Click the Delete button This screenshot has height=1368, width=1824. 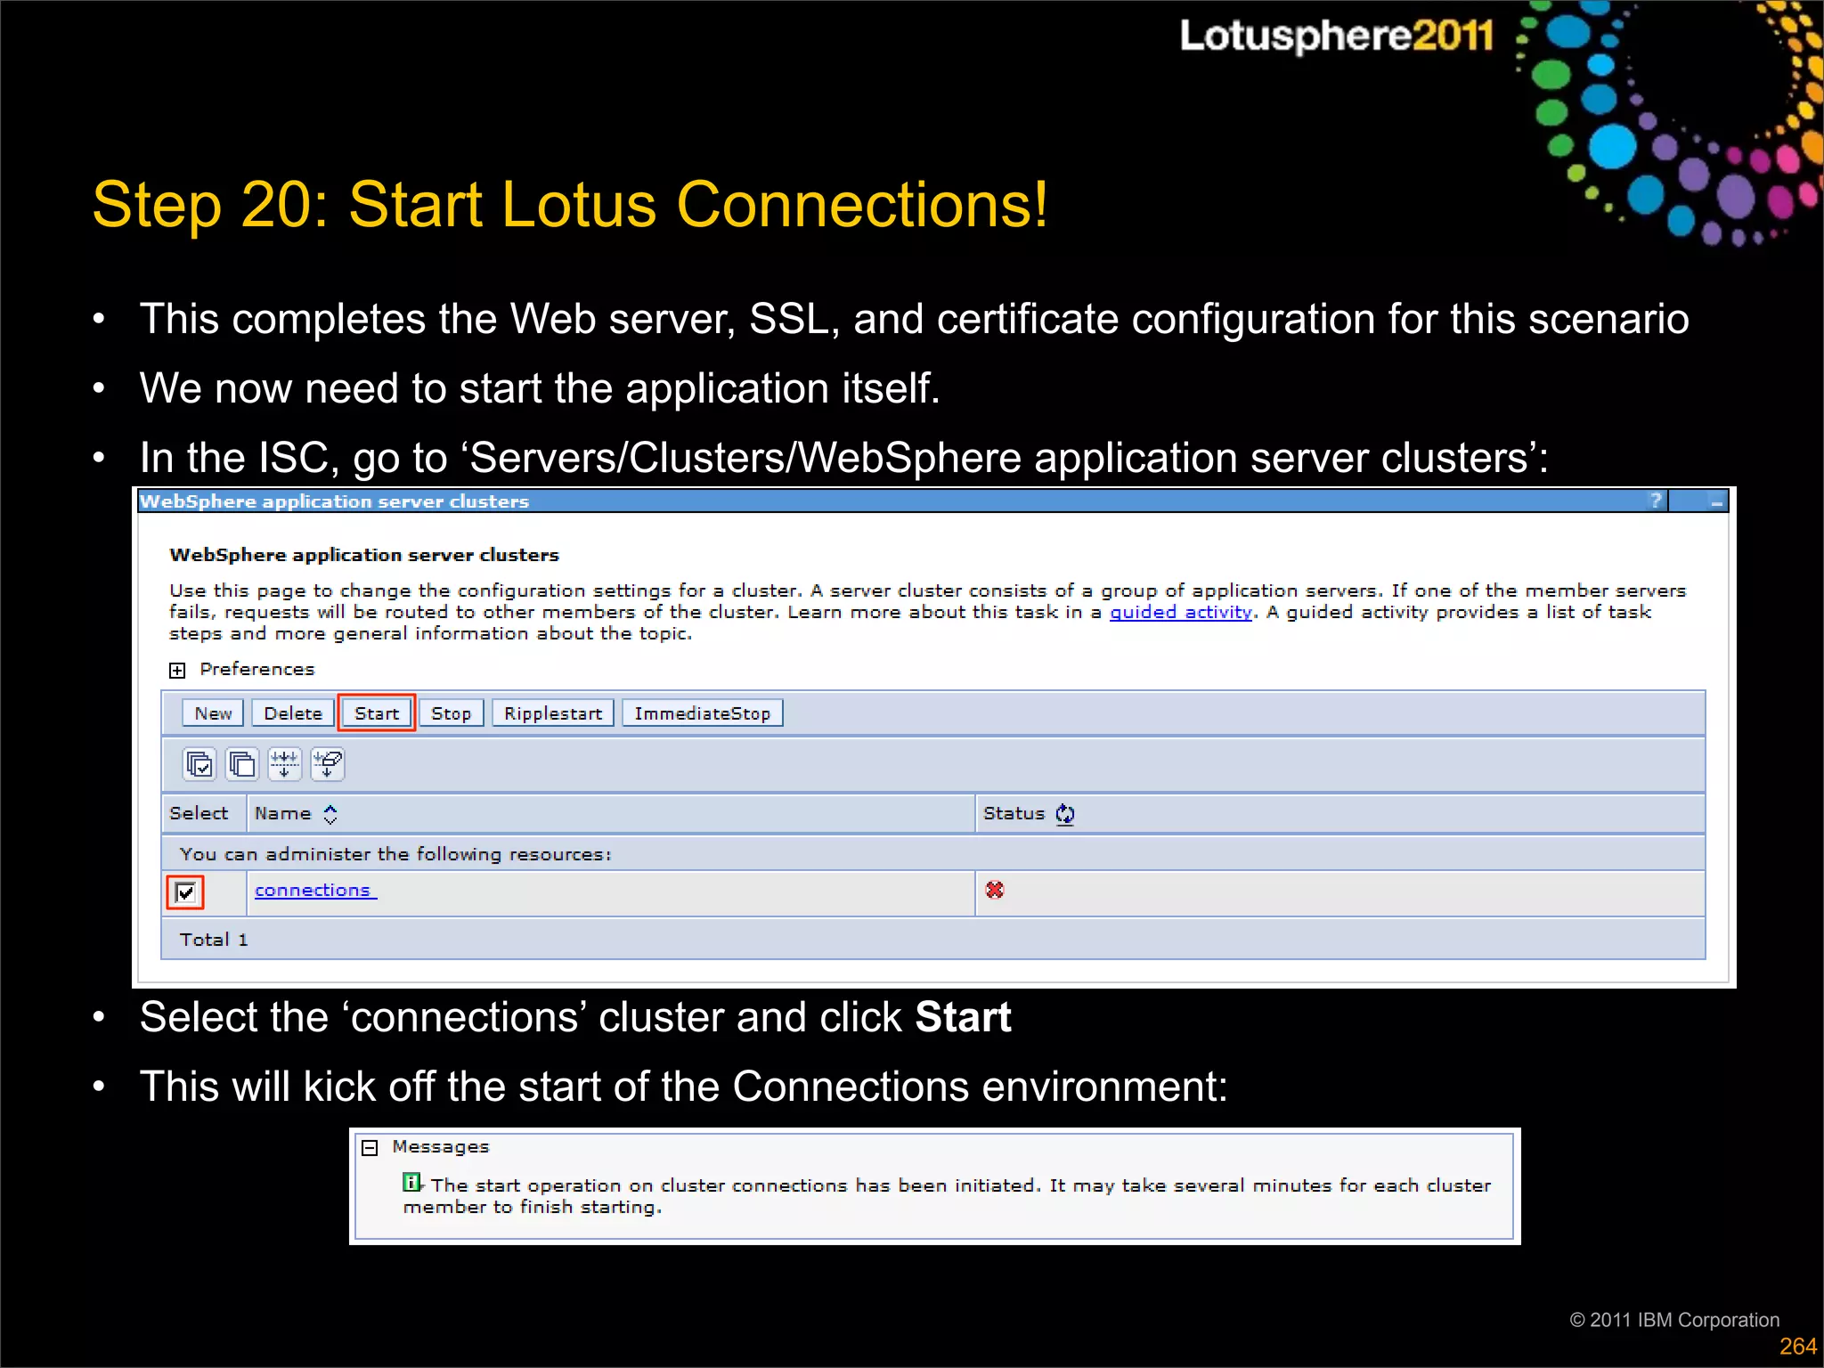tap(293, 713)
